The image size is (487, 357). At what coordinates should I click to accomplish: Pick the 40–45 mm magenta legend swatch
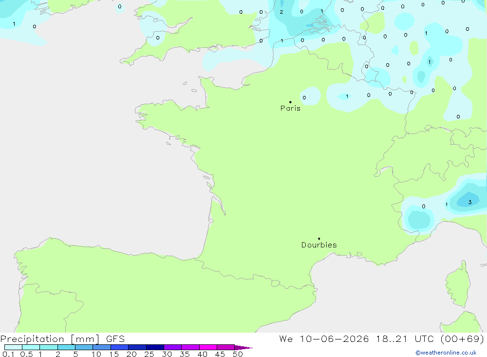coord(208,347)
